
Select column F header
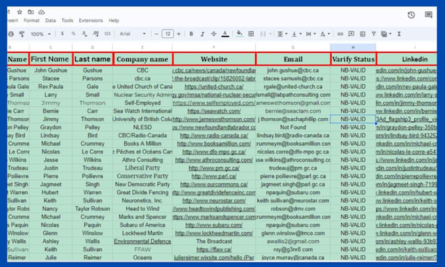coord(214,47)
